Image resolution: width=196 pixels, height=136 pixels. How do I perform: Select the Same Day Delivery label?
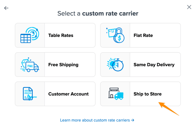pos(154,65)
